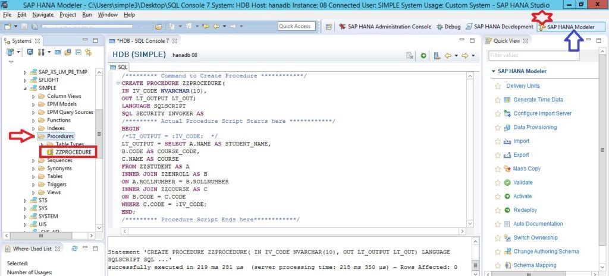The image size is (609, 276).
Task: Click the Configure Import Server link
Action: pyautogui.click(x=542, y=113)
